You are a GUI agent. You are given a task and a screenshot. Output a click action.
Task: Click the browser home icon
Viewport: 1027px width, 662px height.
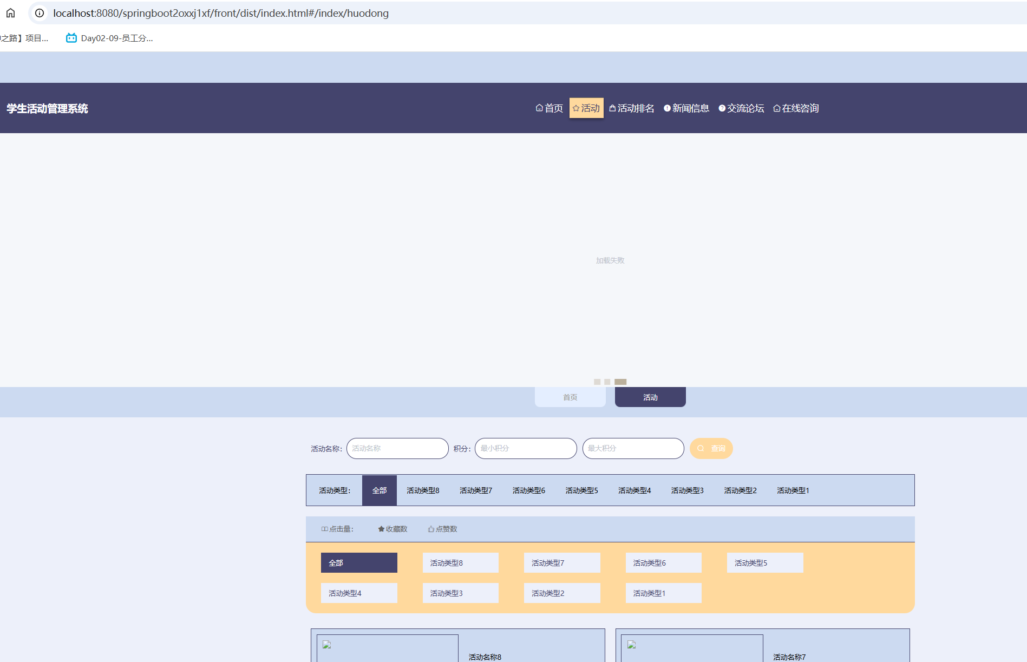coord(10,13)
